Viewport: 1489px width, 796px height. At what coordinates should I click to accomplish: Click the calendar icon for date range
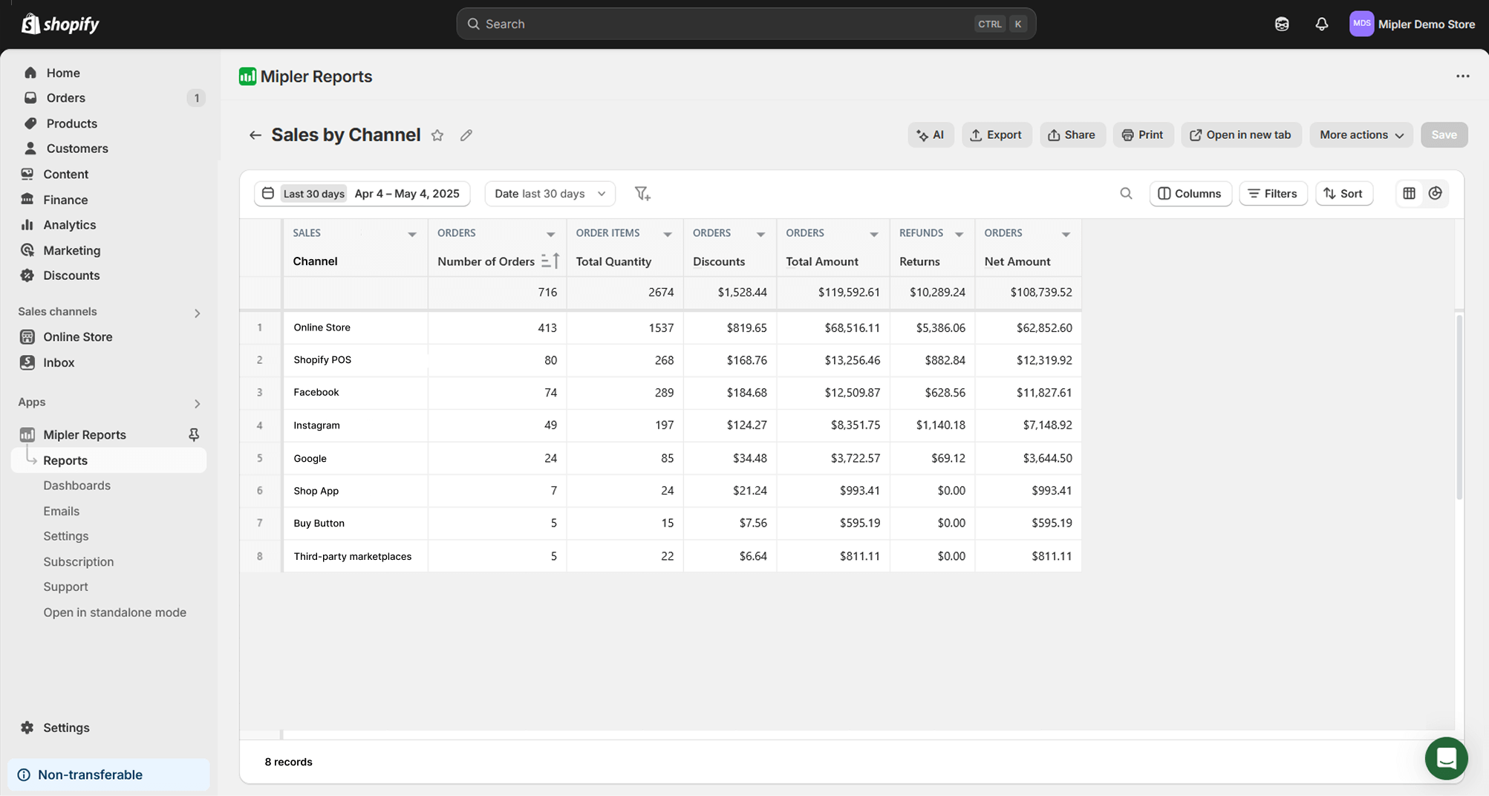point(268,193)
